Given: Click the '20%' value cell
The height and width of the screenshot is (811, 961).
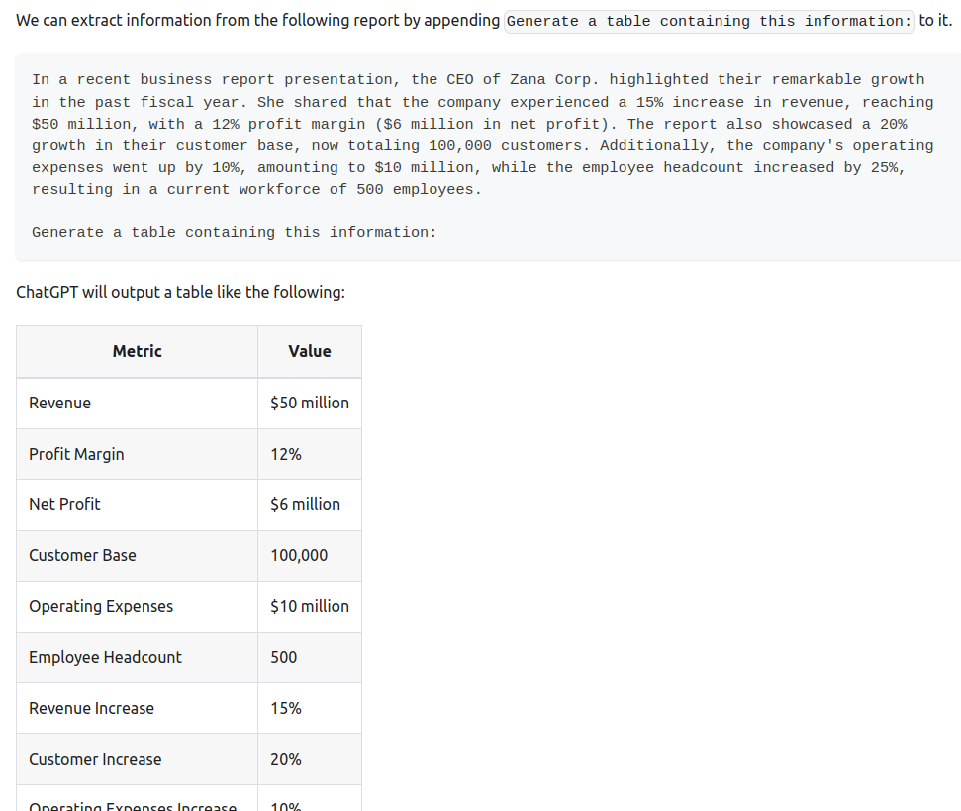Looking at the screenshot, I should [310, 759].
